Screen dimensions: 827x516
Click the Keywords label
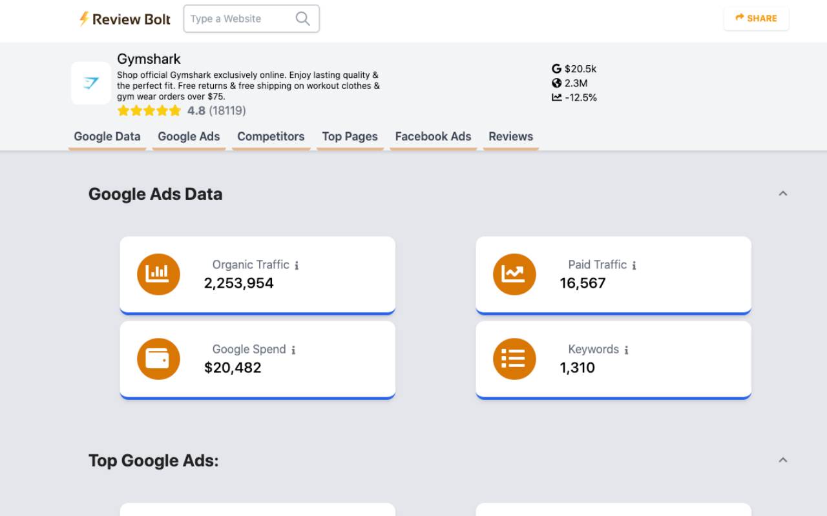(x=594, y=349)
